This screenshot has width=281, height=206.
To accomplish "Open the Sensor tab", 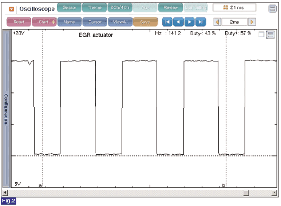I will click(69, 7).
